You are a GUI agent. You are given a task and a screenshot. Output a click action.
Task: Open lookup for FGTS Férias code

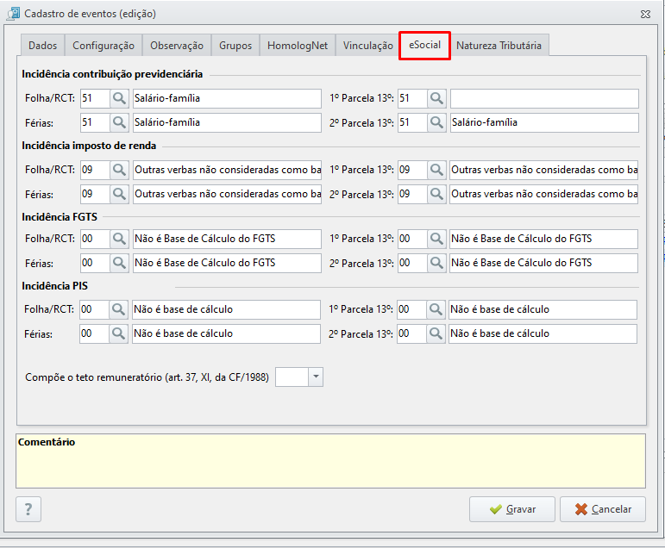pyautogui.click(x=119, y=263)
